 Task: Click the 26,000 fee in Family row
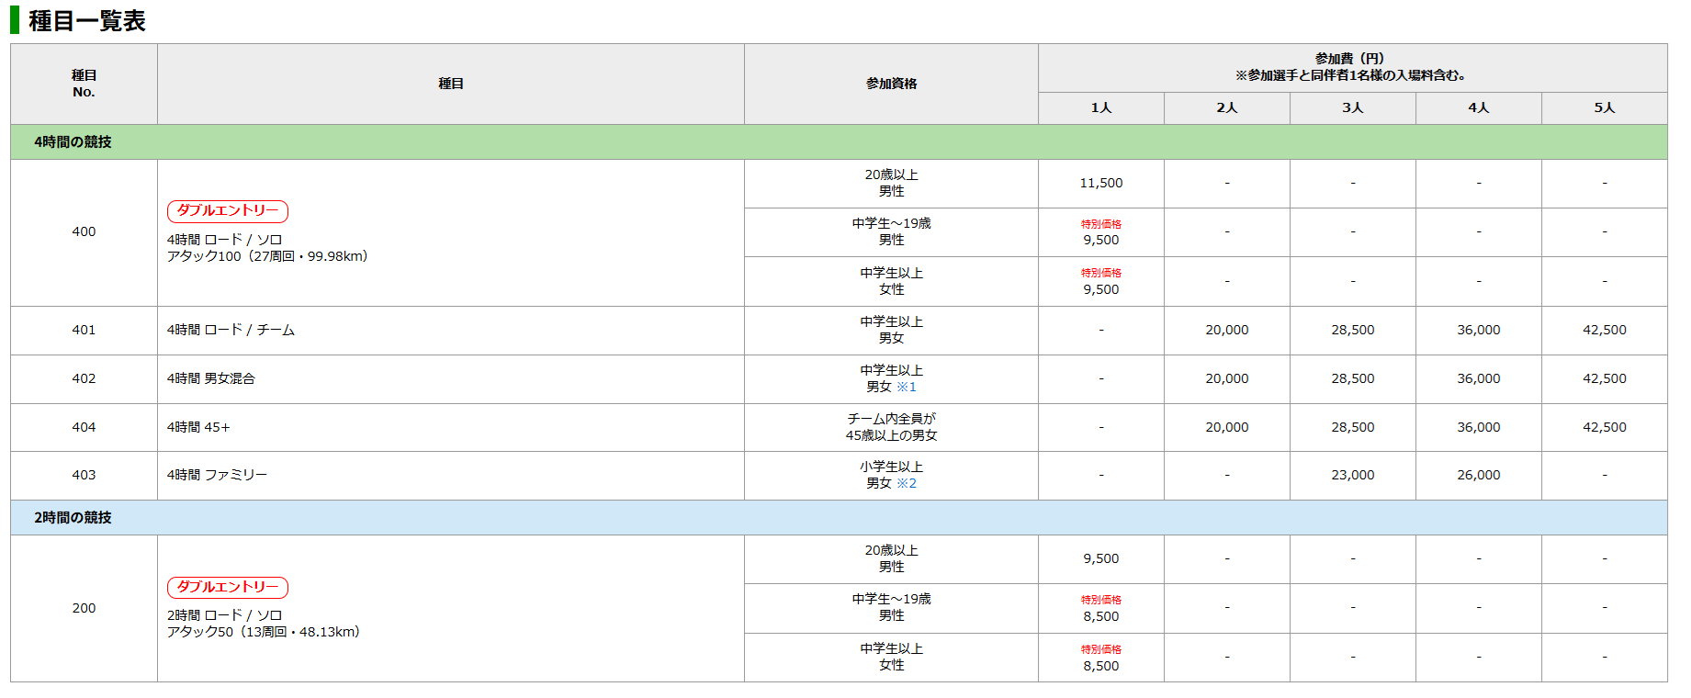(x=1478, y=475)
